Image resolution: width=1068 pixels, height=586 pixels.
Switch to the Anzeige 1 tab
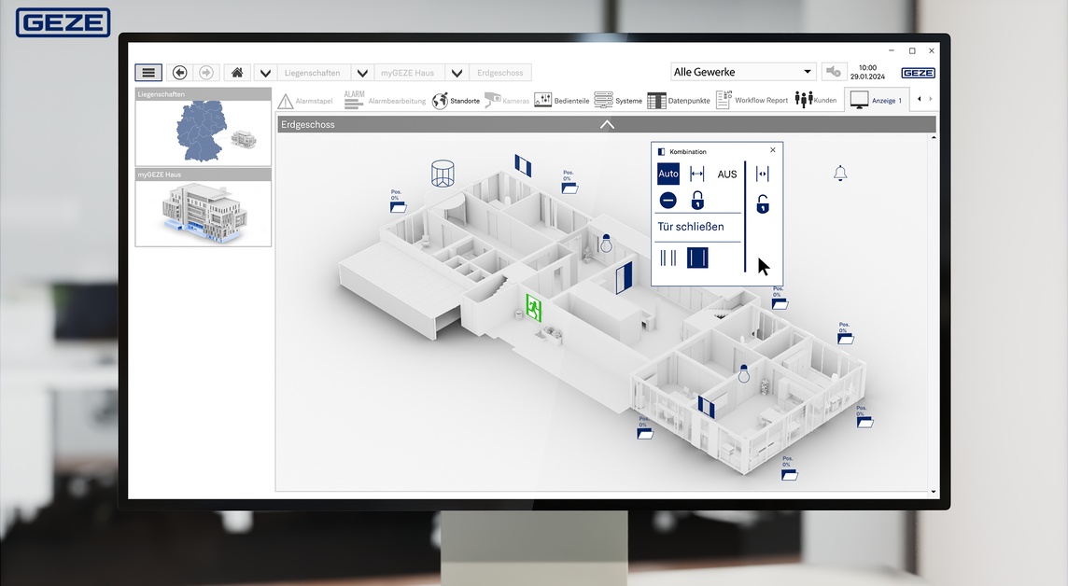pyautogui.click(x=876, y=100)
